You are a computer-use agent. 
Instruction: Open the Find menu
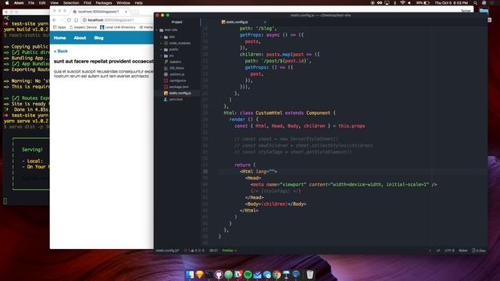87,2
